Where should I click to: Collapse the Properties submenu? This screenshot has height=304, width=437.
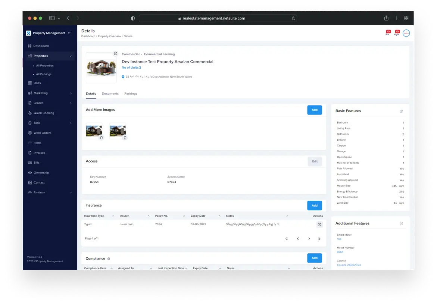(x=71, y=56)
